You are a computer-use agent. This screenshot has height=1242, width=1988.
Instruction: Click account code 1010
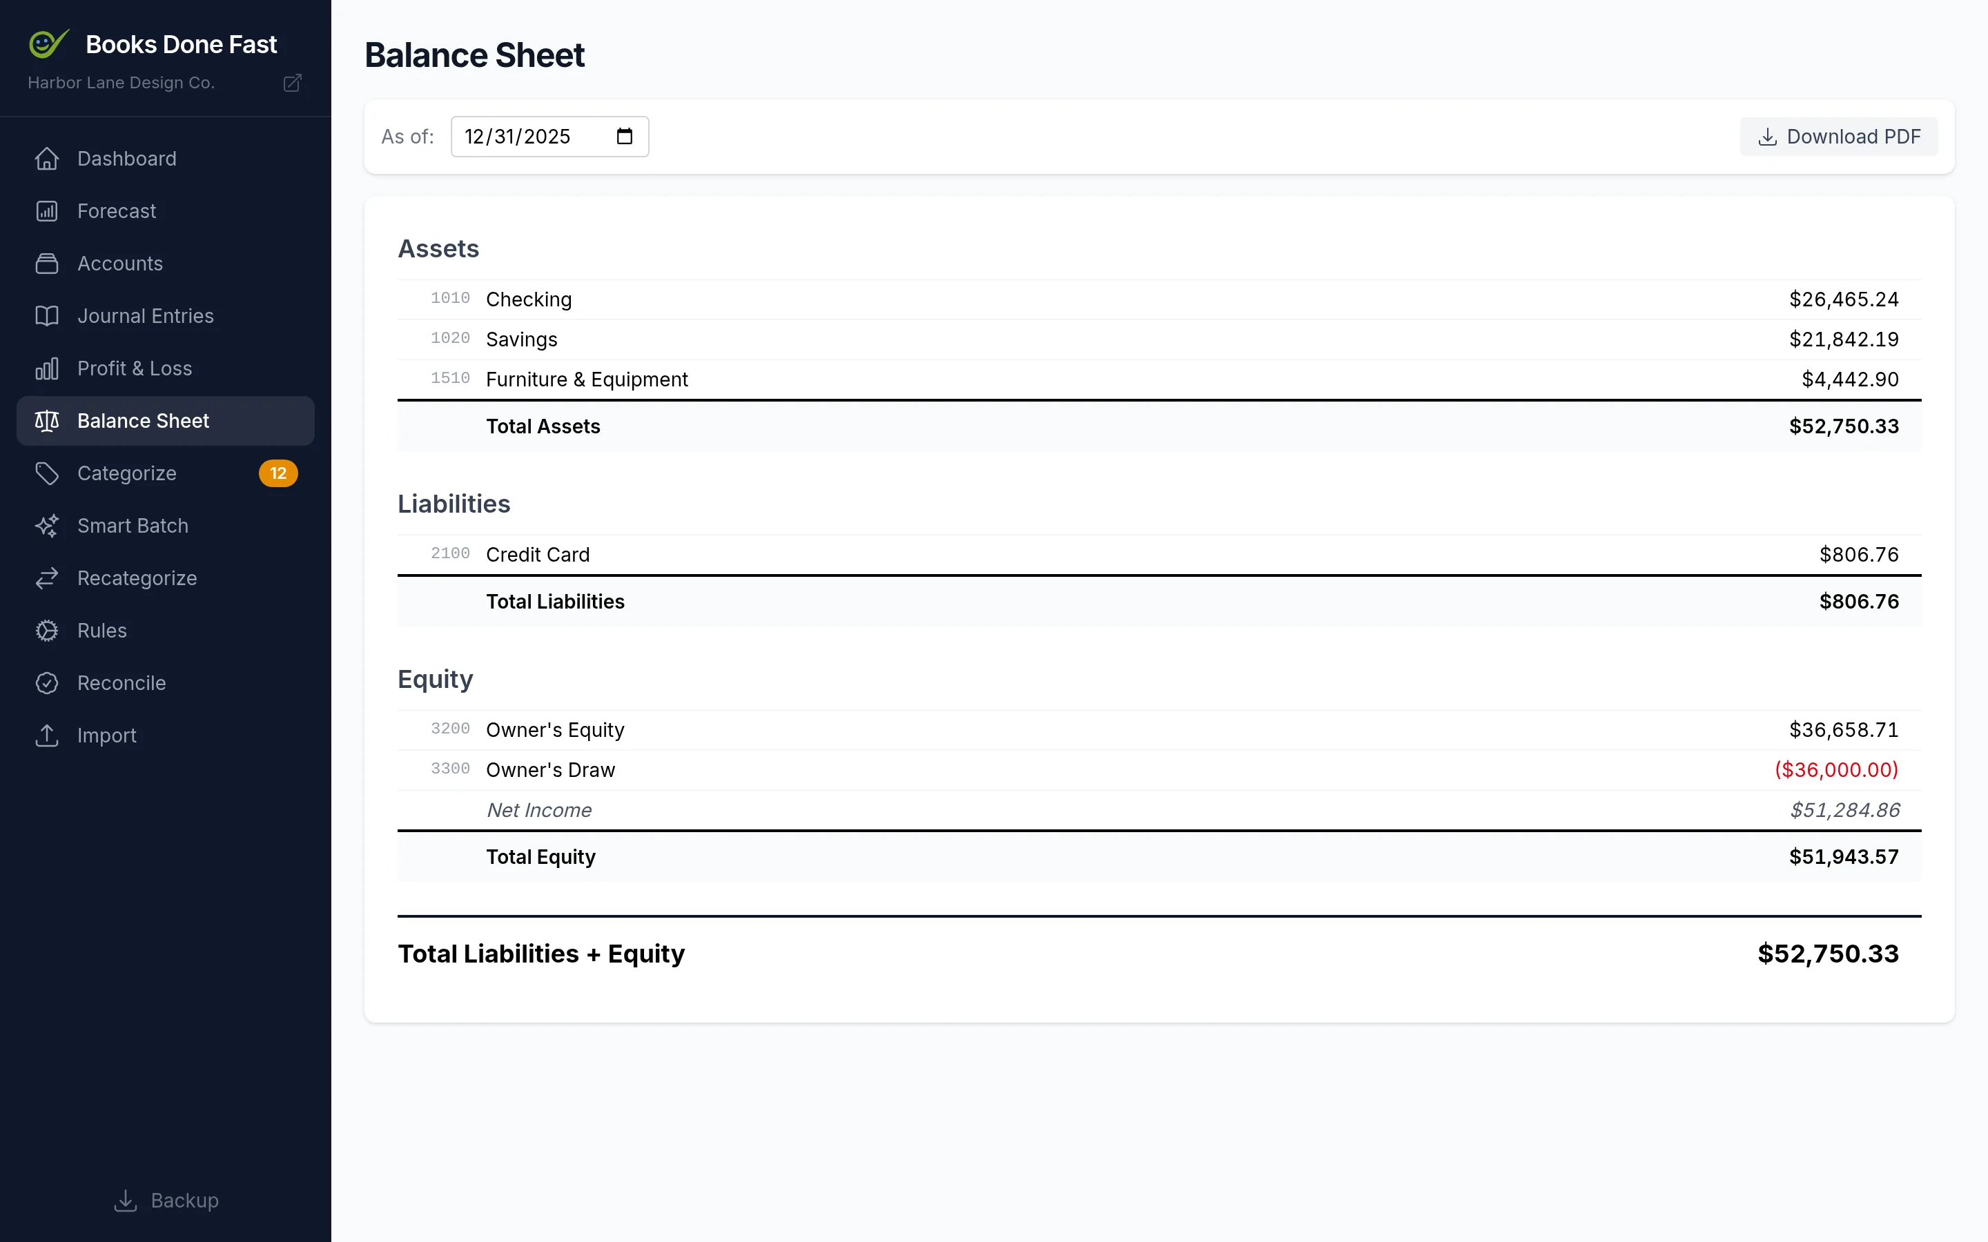click(x=450, y=298)
